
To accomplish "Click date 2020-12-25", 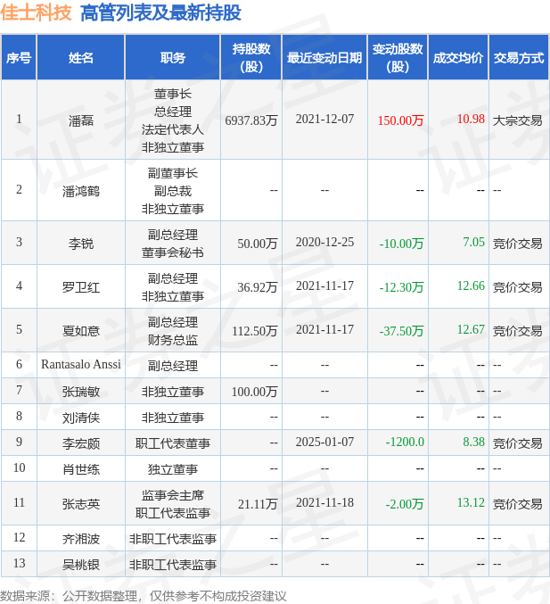I will (x=324, y=242).
